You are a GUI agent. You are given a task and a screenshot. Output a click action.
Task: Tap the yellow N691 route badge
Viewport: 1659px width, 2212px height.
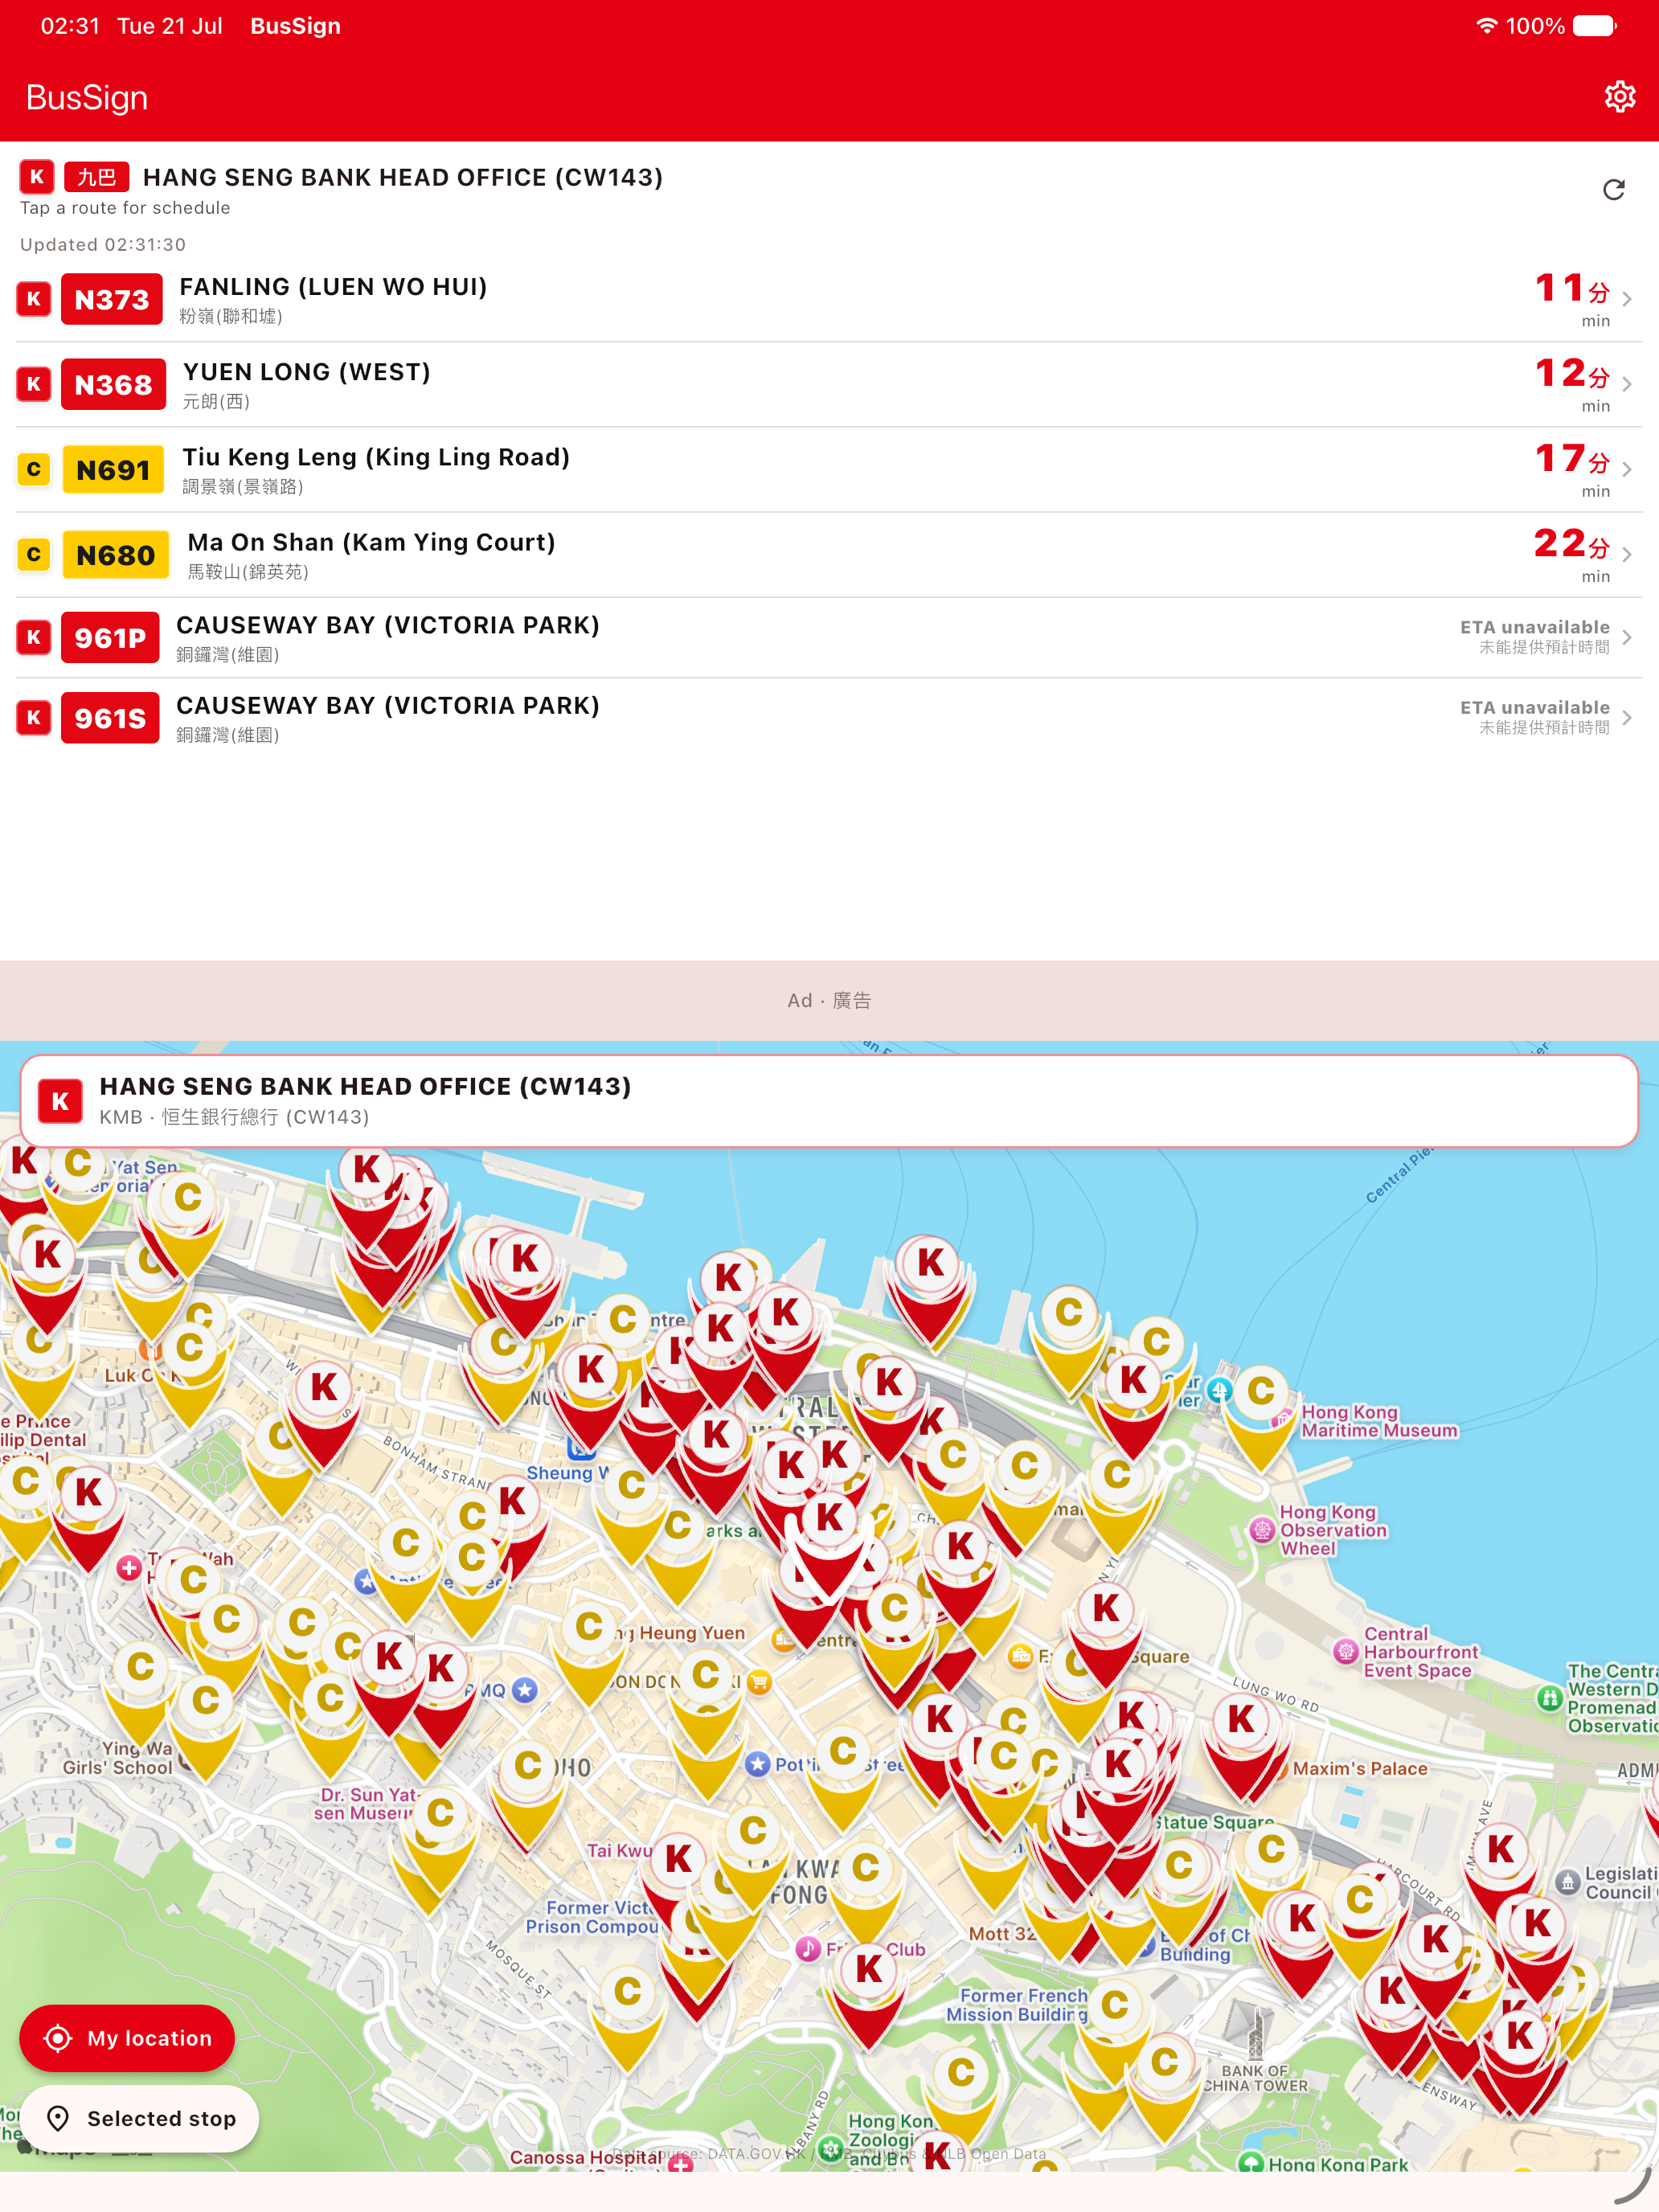113,470
